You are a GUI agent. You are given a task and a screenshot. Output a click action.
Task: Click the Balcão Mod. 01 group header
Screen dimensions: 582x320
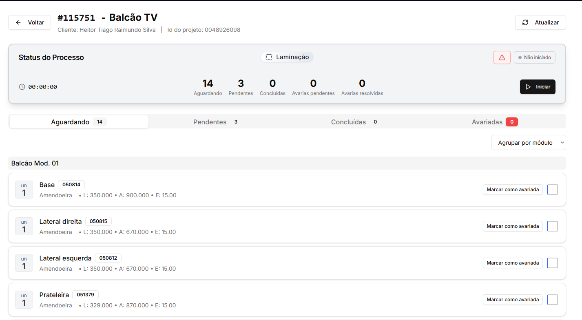[x=35, y=163]
